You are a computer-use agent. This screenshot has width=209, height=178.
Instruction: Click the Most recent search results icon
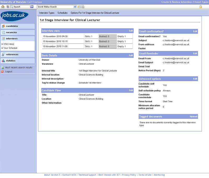pos(2,68)
